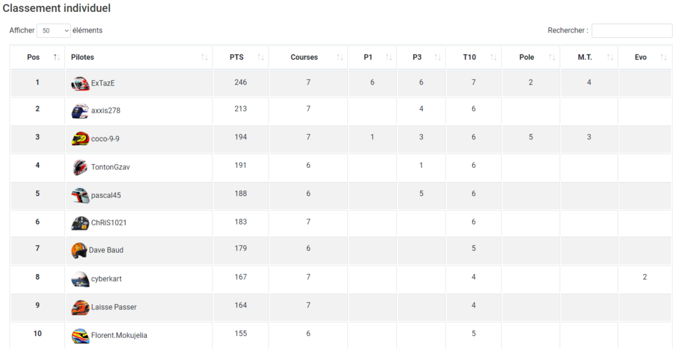The width and height of the screenshot is (684, 352).
Task: Sort by the M.T. column header
Action: click(x=585, y=57)
